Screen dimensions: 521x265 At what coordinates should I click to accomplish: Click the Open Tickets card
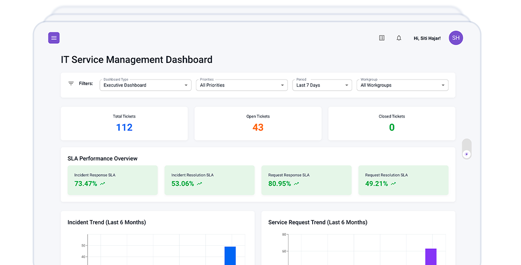coord(258,124)
